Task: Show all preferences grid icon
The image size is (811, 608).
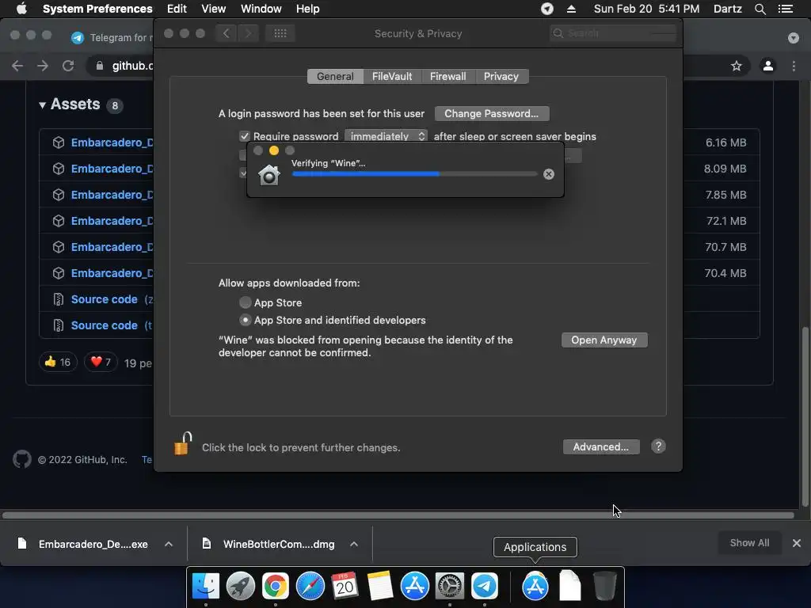Action: tap(280, 33)
